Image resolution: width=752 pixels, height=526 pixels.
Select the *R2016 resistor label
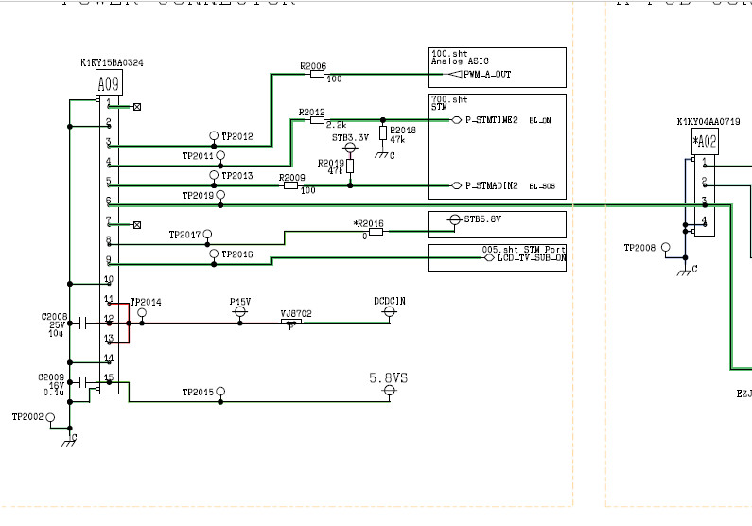(368, 223)
